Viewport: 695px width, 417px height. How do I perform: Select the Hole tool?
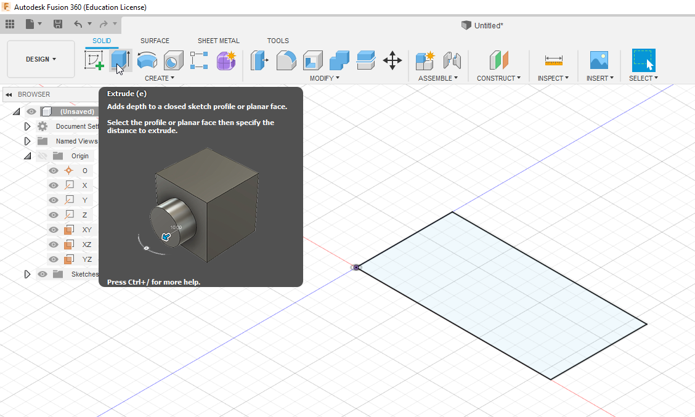(x=173, y=60)
